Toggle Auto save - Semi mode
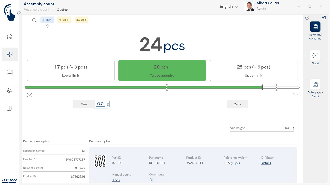The image size is (330, 185). coord(315,85)
